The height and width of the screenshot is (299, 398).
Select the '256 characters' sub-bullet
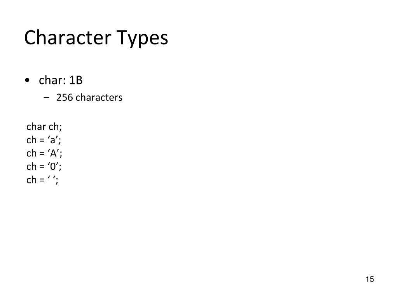click(x=89, y=97)
